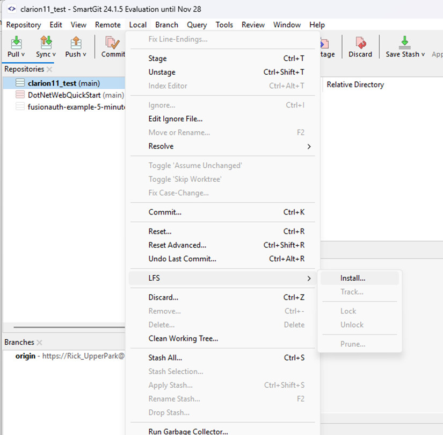Open the Remote menu
Viewport: 443px width, 435px height.
[108, 25]
